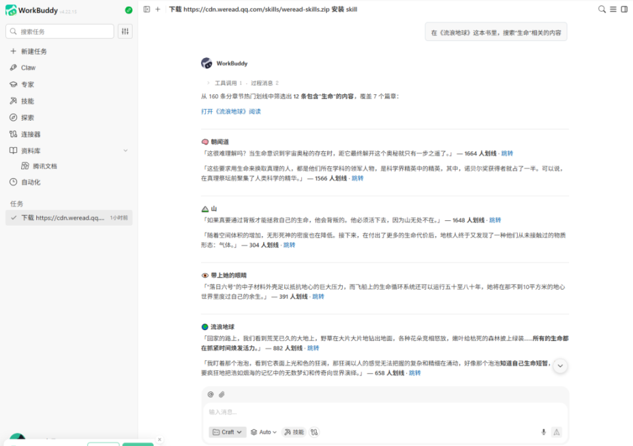The width and height of the screenshot is (633, 446).
Task: Open the Craft mode dropdown
Action: point(227,432)
